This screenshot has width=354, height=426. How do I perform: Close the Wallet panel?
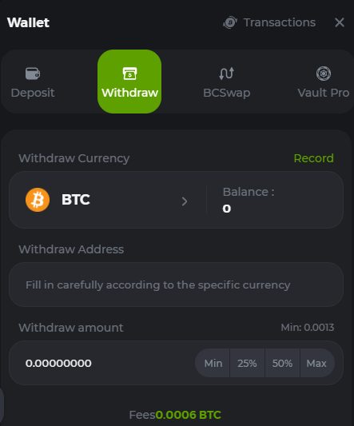[340, 22]
